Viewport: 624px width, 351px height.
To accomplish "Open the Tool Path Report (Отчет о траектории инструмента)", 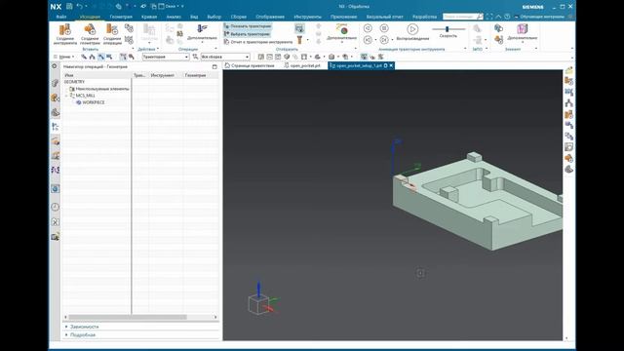I will [x=258, y=42].
